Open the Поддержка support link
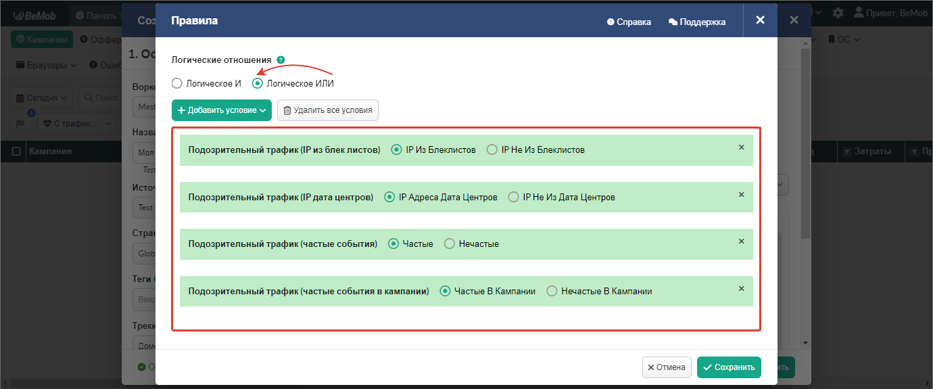The width and height of the screenshot is (933, 389). click(x=697, y=22)
